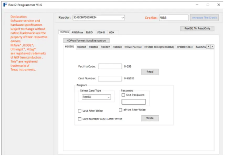
Task: Switch to the H10302 format tab
Action: 81,47
